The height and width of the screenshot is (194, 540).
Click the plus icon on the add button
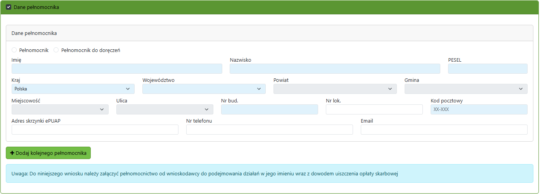click(x=12, y=153)
